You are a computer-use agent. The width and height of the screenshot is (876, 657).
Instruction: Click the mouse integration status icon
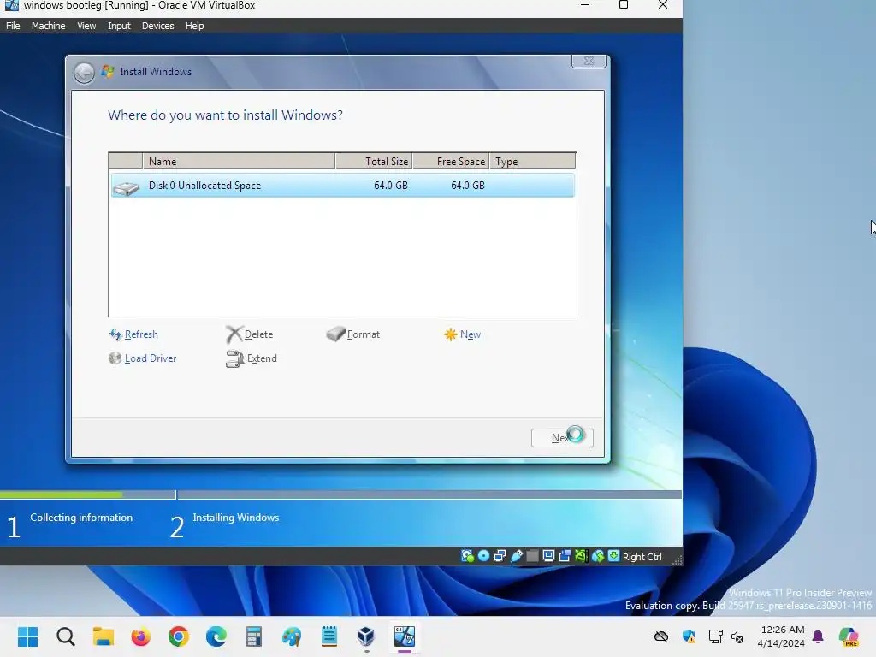point(598,556)
